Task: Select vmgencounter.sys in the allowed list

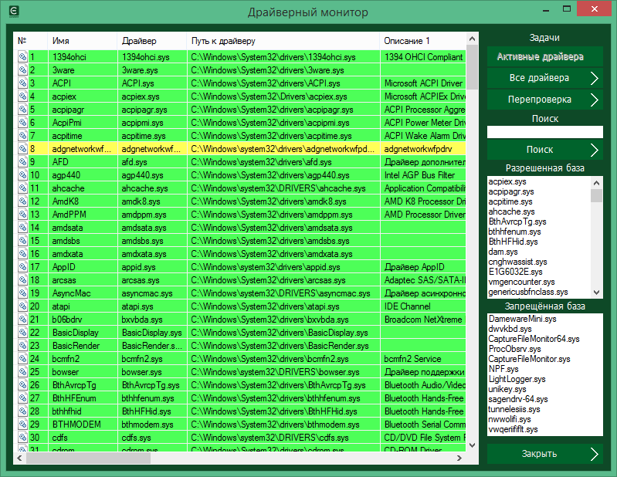Action: [521, 282]
